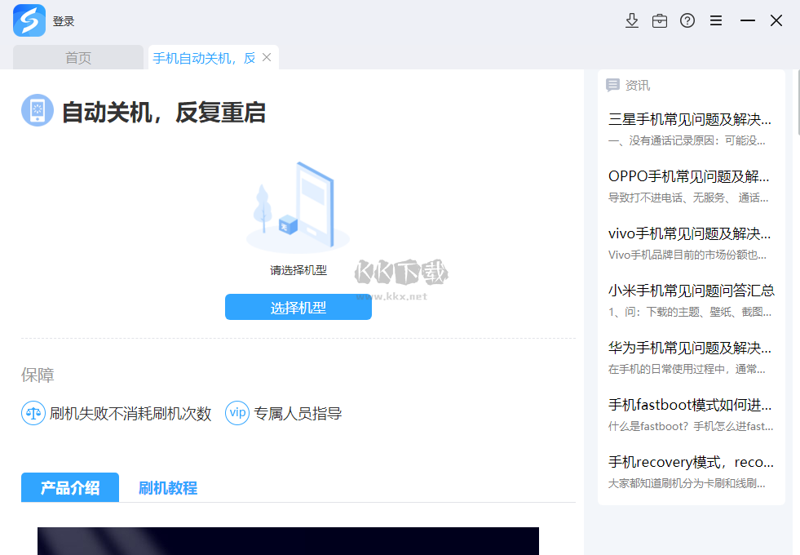Click the help question mark icon

pos(687,20)
